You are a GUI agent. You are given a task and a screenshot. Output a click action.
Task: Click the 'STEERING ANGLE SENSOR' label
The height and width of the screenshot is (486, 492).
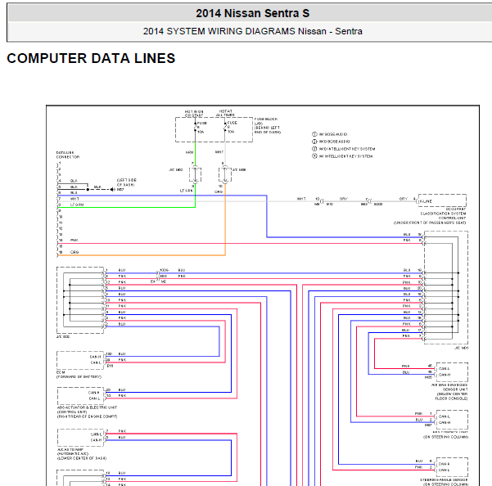click(x=444, y=479)
